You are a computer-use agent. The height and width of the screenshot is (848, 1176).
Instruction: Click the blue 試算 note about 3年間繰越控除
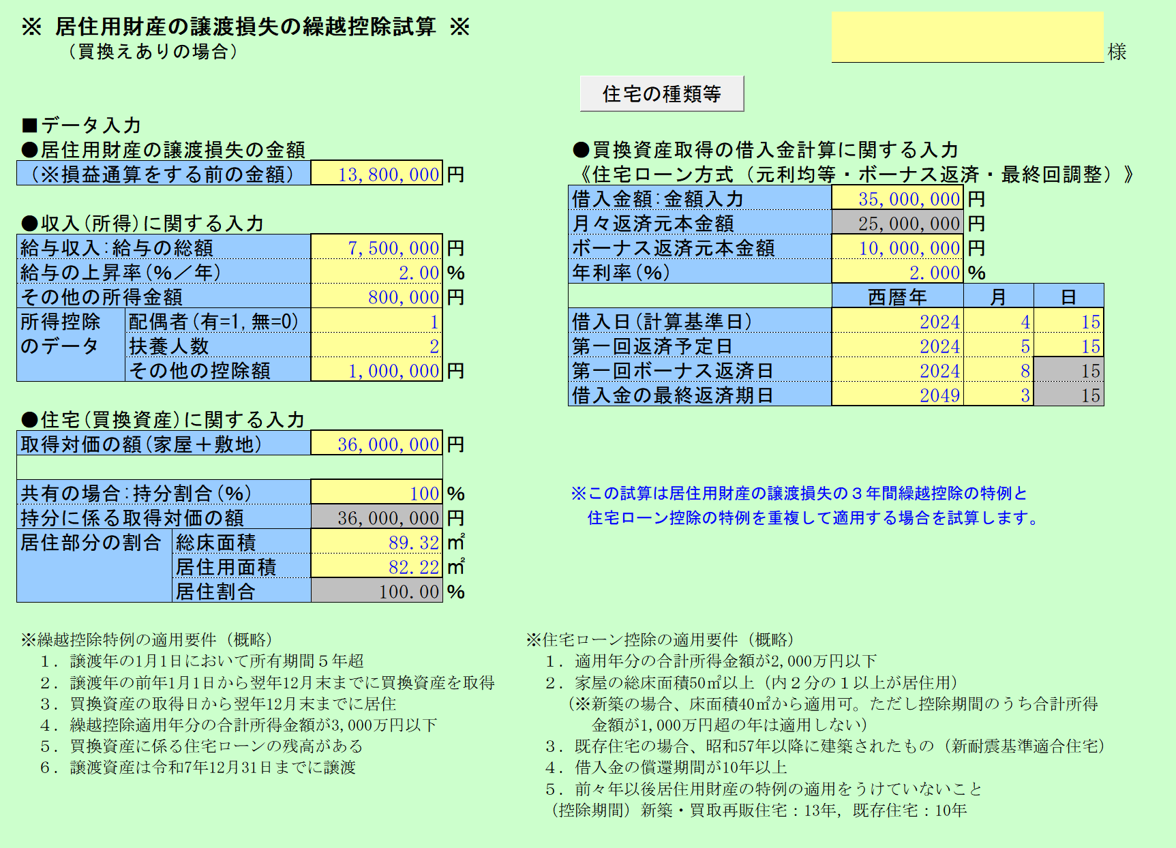(804, 505)
